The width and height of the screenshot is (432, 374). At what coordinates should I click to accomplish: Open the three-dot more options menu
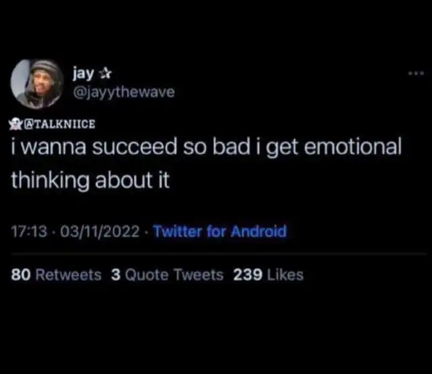point(416,74)
